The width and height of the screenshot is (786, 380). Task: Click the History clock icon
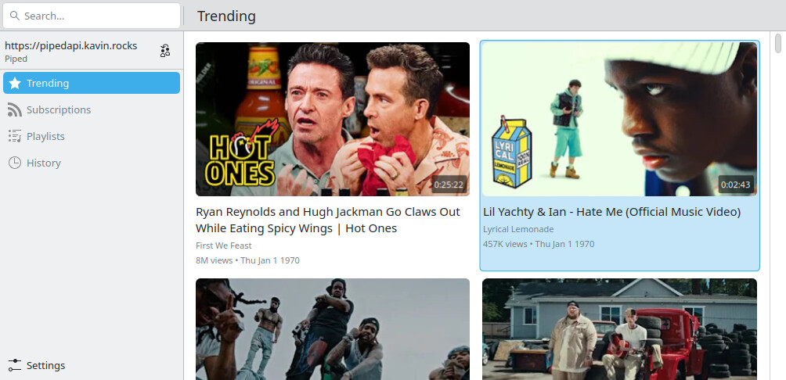pos(15,163)
